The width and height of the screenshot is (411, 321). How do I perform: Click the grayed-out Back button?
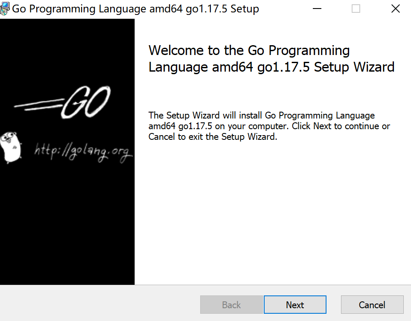pyautogui.click(x=231, y=305)
